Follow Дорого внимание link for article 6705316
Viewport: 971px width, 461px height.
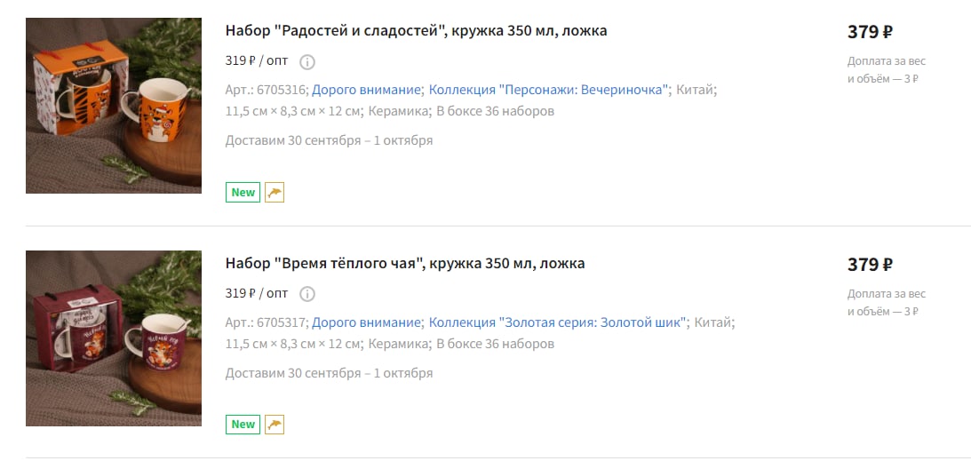click(x=366, y=90)
